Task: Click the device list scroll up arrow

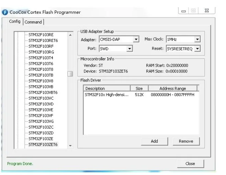Action: [70, 35]
